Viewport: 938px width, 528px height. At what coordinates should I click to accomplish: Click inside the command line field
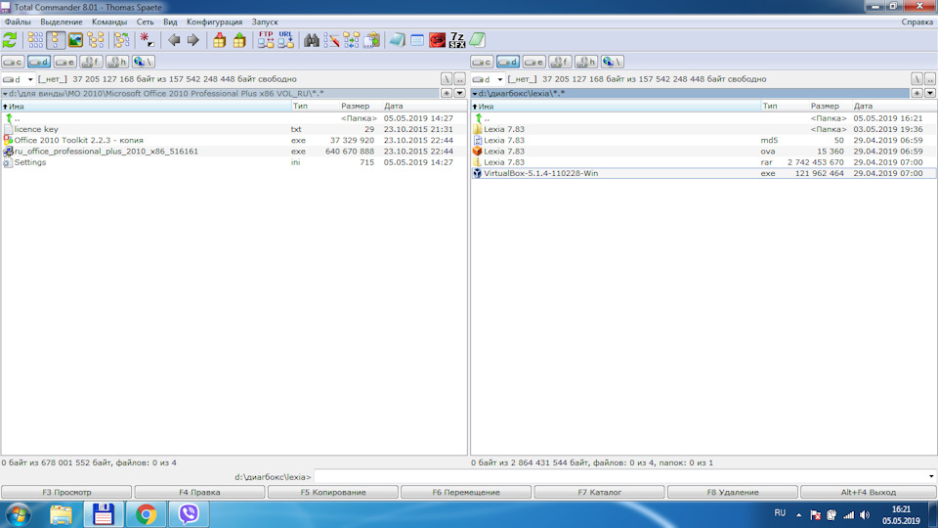[x=621, y=476]
